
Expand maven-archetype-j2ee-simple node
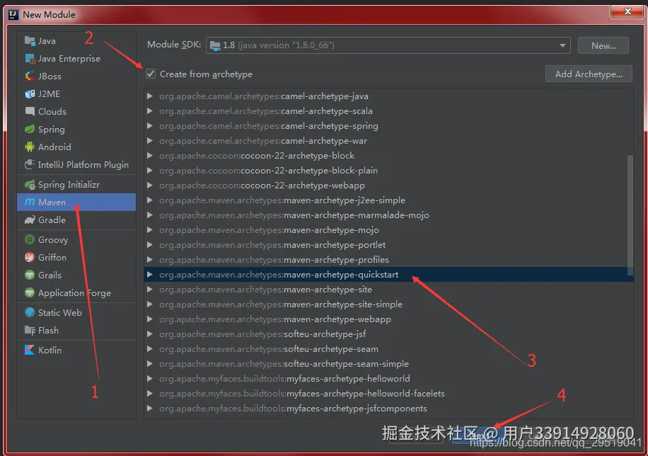149,200
